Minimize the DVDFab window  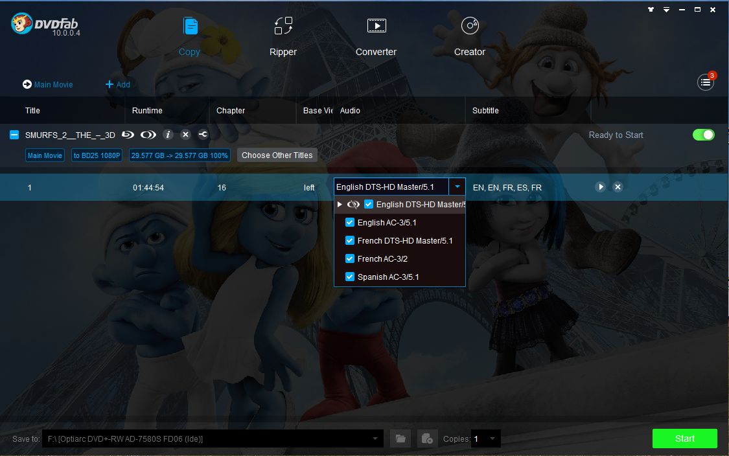[x=682, y=9]
